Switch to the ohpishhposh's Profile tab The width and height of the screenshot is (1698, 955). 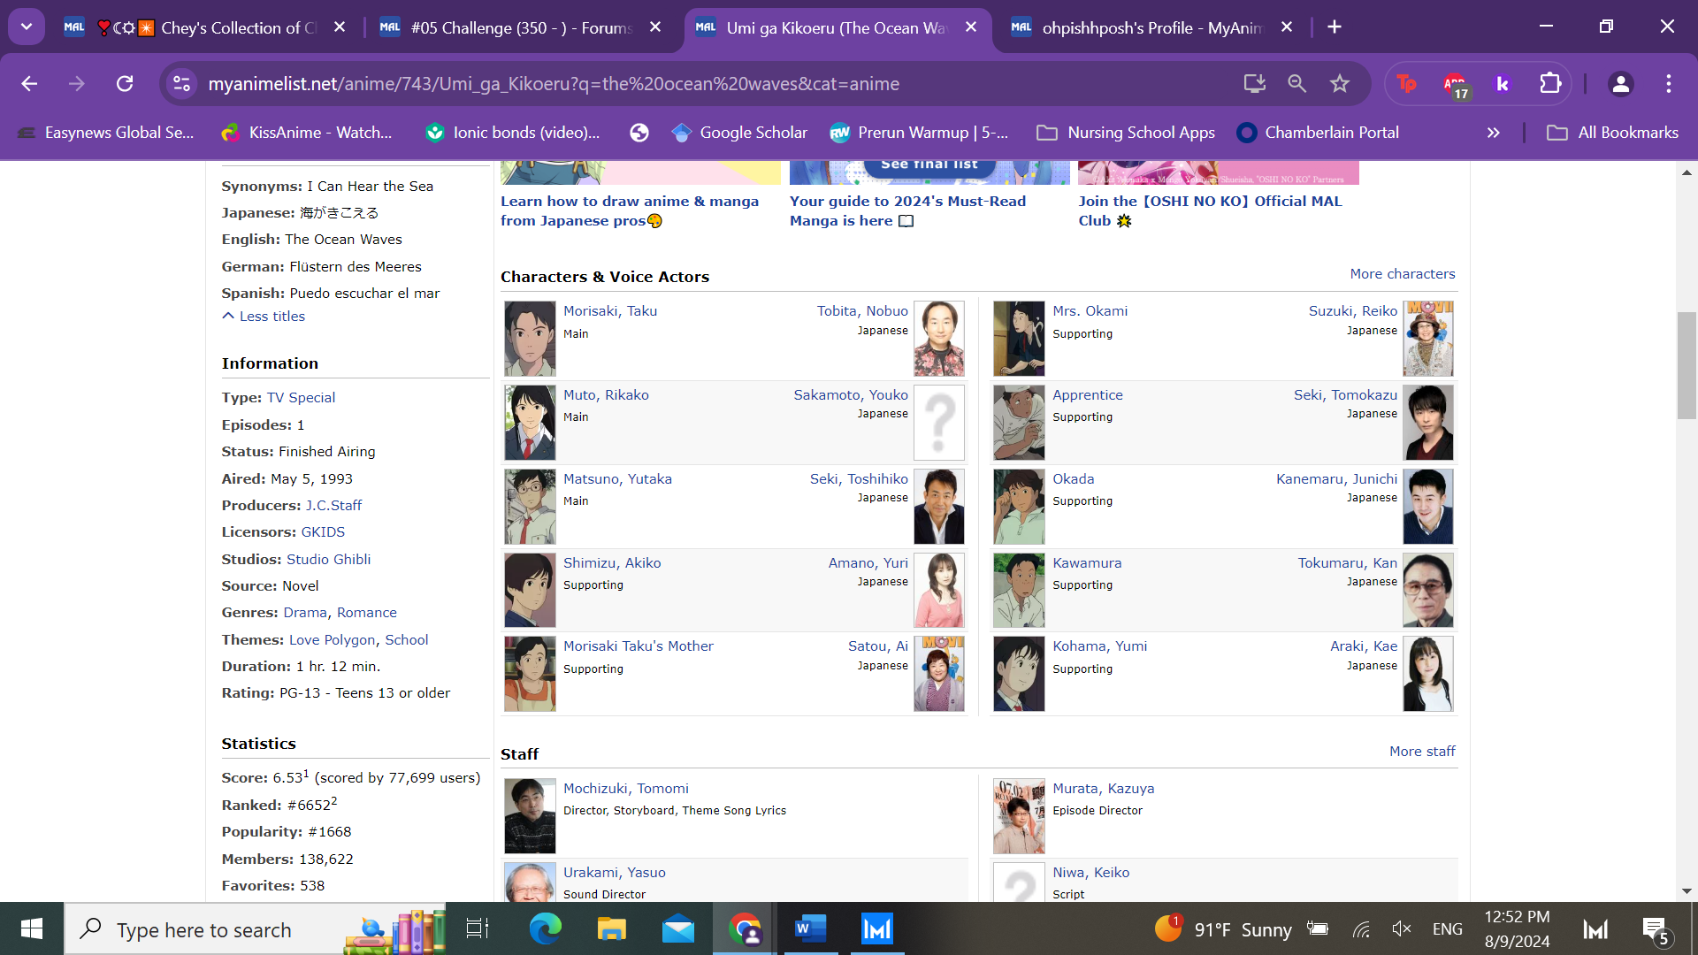coord(1150,27)
